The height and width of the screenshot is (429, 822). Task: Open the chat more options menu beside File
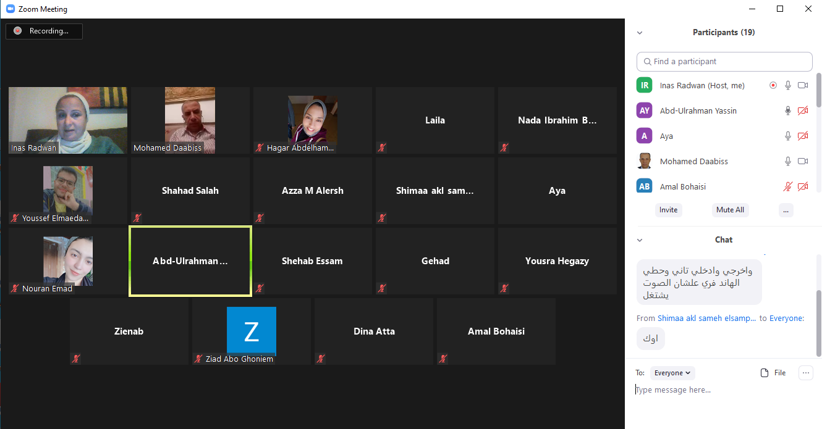[x=806, y=373]
